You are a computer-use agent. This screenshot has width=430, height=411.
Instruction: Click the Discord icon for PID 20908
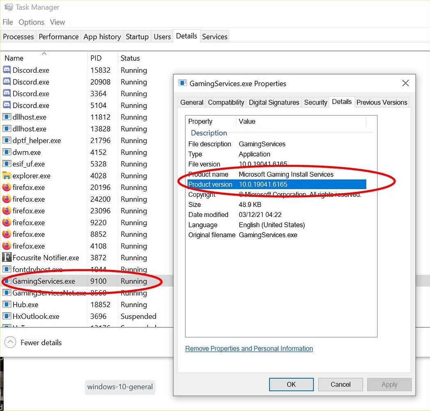click(x=7, y=82)
